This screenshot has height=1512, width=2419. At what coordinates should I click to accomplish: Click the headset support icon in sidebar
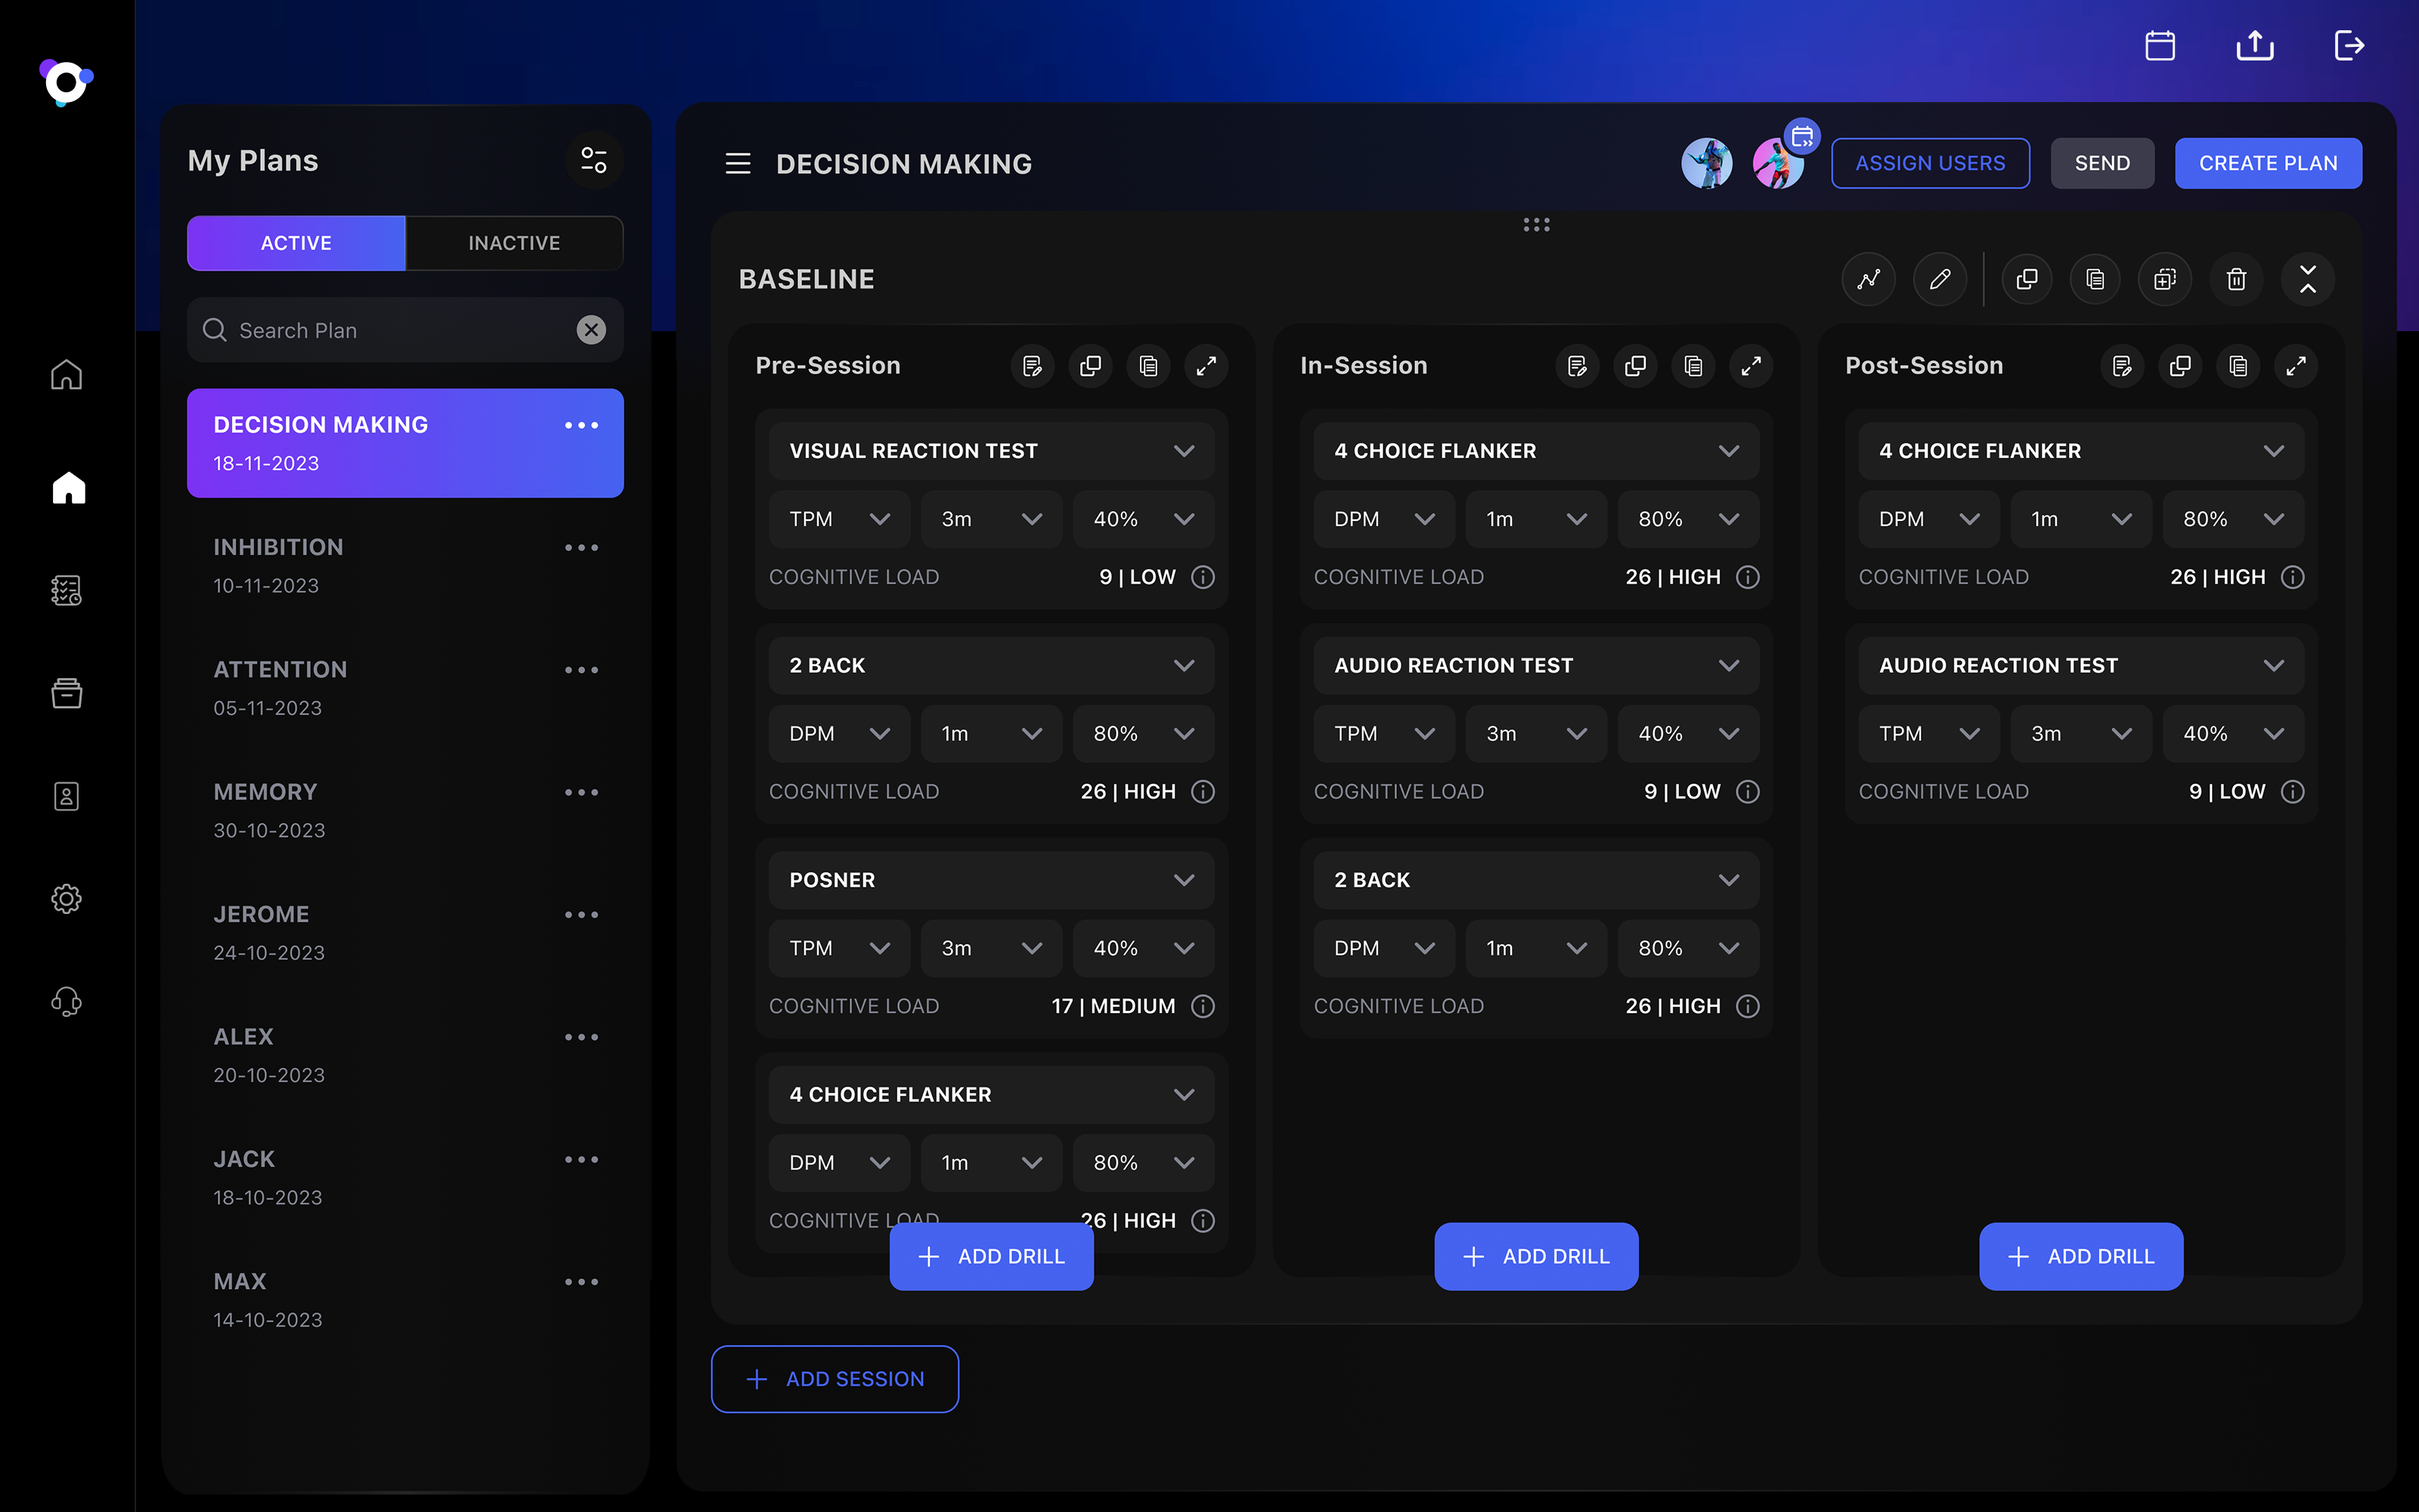point(66,1001)
